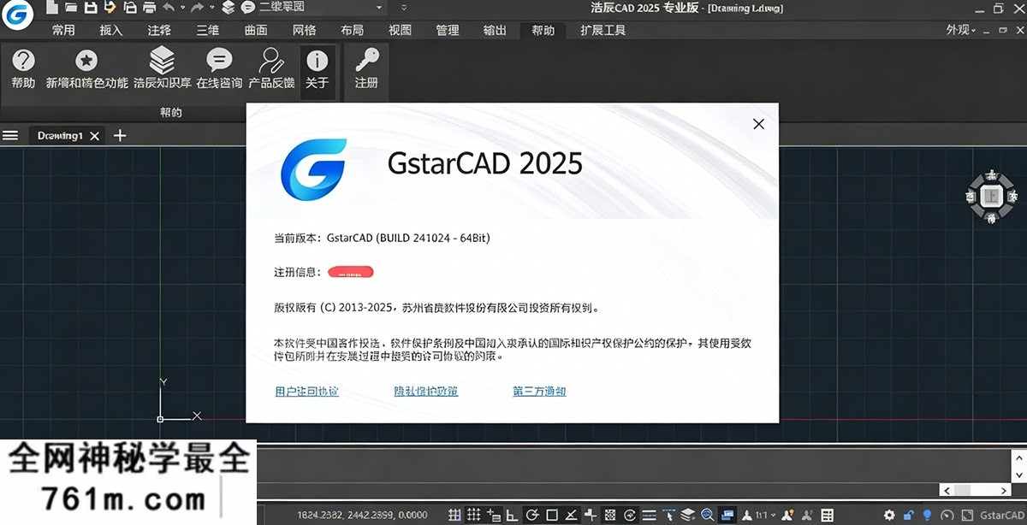Save the drawing with the floppy icon
The height and width of the screenshot is (525, 1027).
91,8
